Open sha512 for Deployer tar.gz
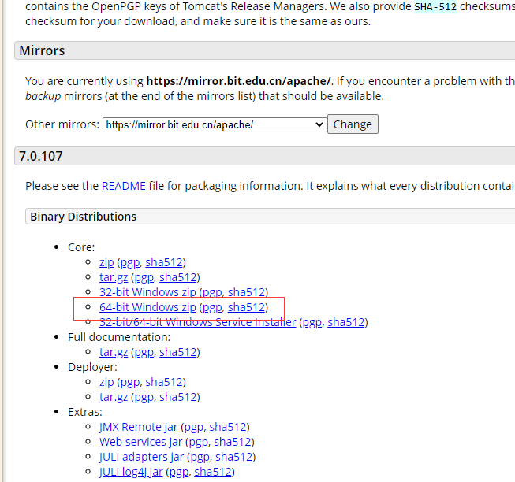The height and width of the screenshot is (482, 515). pyautogui.click(x=178, y=397)
